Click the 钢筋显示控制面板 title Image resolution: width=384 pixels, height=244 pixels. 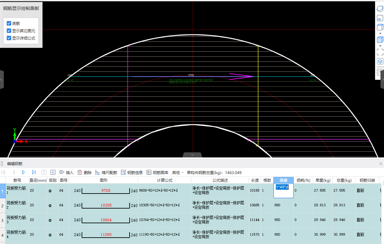click(21, 8)
